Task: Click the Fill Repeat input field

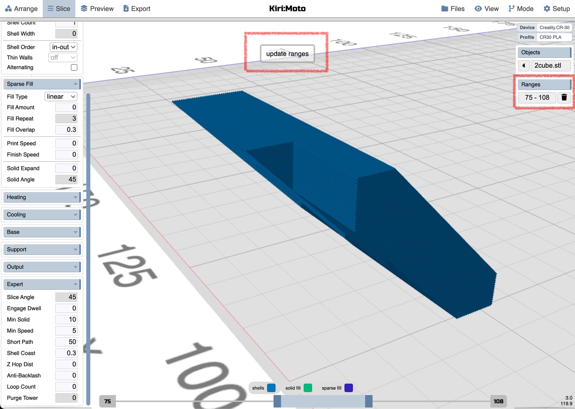Action: [66, 118]
